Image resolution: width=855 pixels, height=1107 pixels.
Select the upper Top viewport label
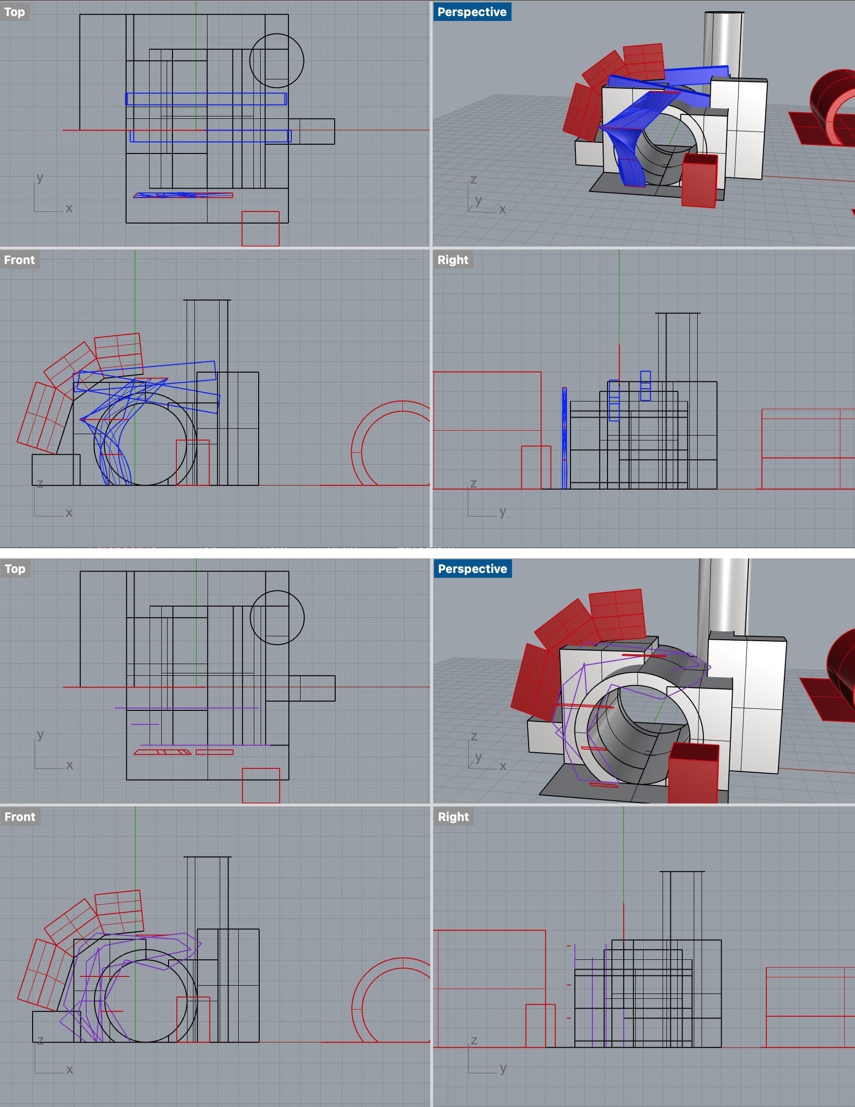pos(15,12)
